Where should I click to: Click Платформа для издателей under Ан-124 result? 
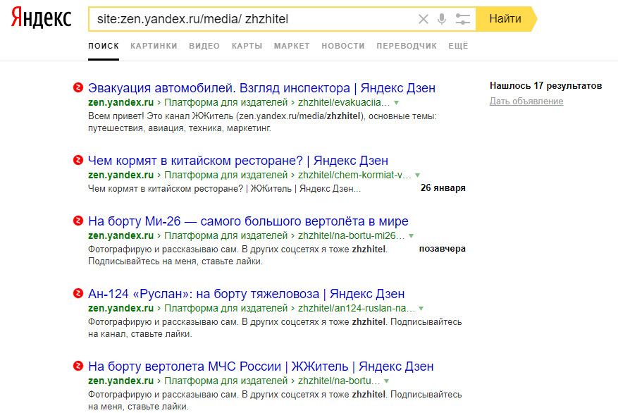click(x=225, y=308)
